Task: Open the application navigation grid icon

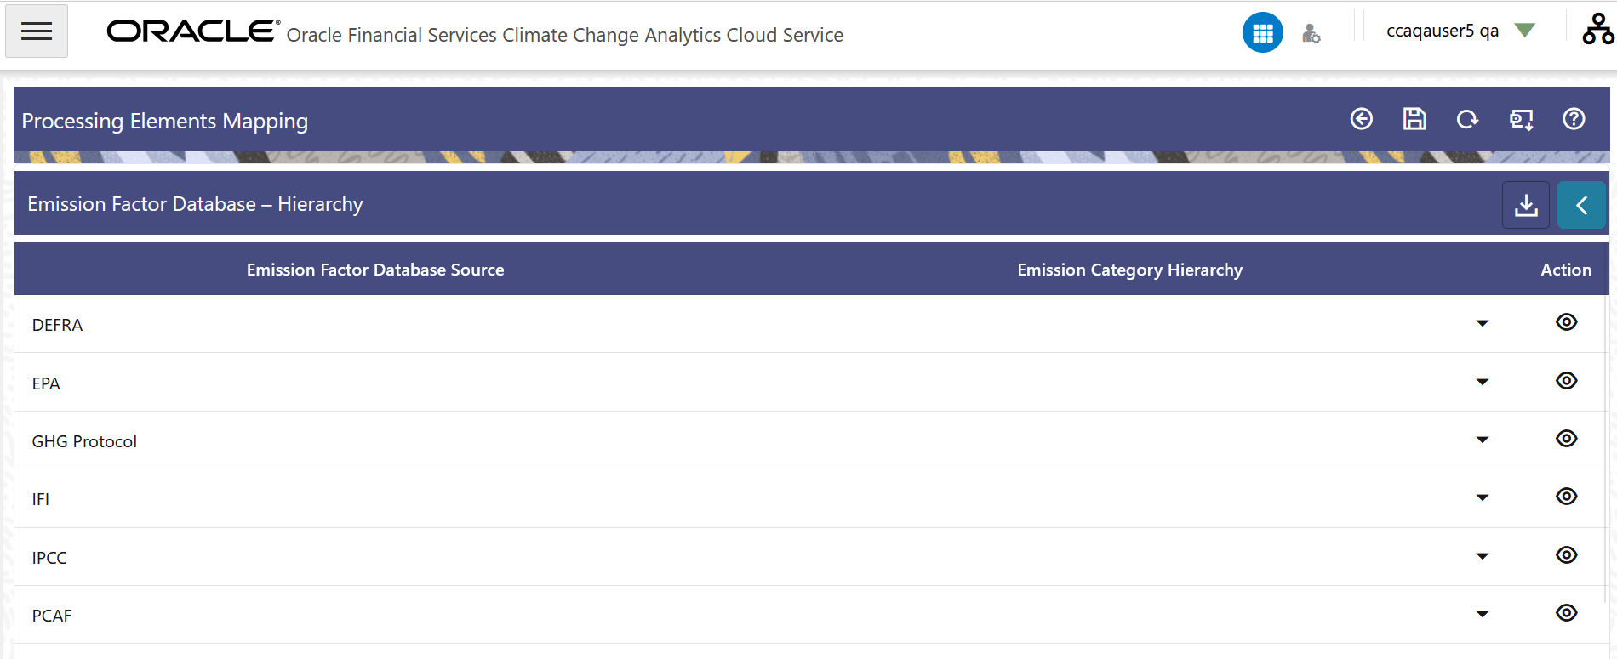Action: pyautogui.click(x=1263, y=31)
